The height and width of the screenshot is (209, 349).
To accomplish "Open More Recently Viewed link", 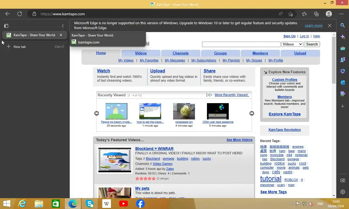I will click(x=232, y=95).
